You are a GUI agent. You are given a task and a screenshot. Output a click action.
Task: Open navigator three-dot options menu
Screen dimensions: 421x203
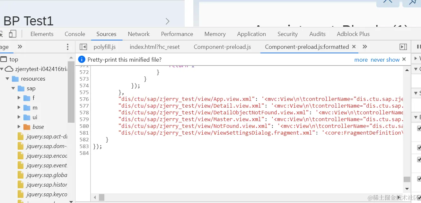click(x=67, y=47)
